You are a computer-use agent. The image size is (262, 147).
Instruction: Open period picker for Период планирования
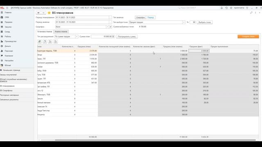[x=110, y=18]
